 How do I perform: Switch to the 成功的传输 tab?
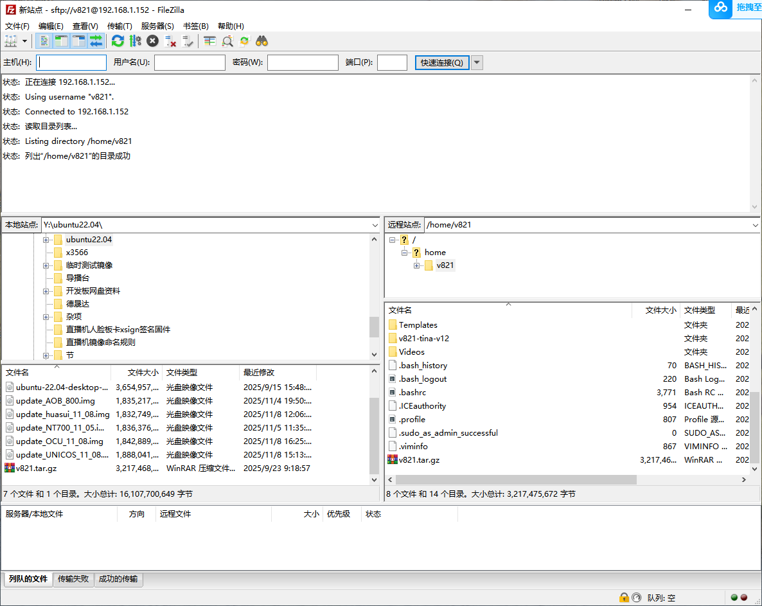pyautogui.click(x=118, y=579)
